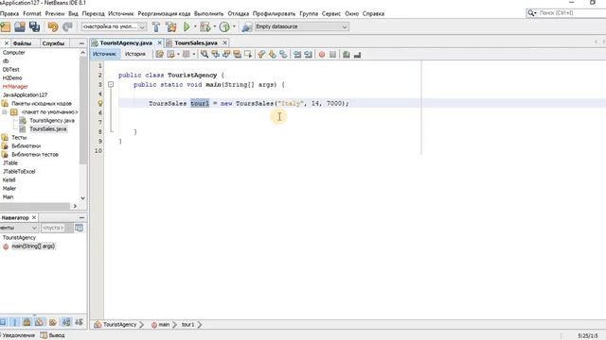Image resolution: width=606 pixels, height=340 pixels.
Task: Click the Uncomment code icon at toolbar end
Action: point(357,55)
